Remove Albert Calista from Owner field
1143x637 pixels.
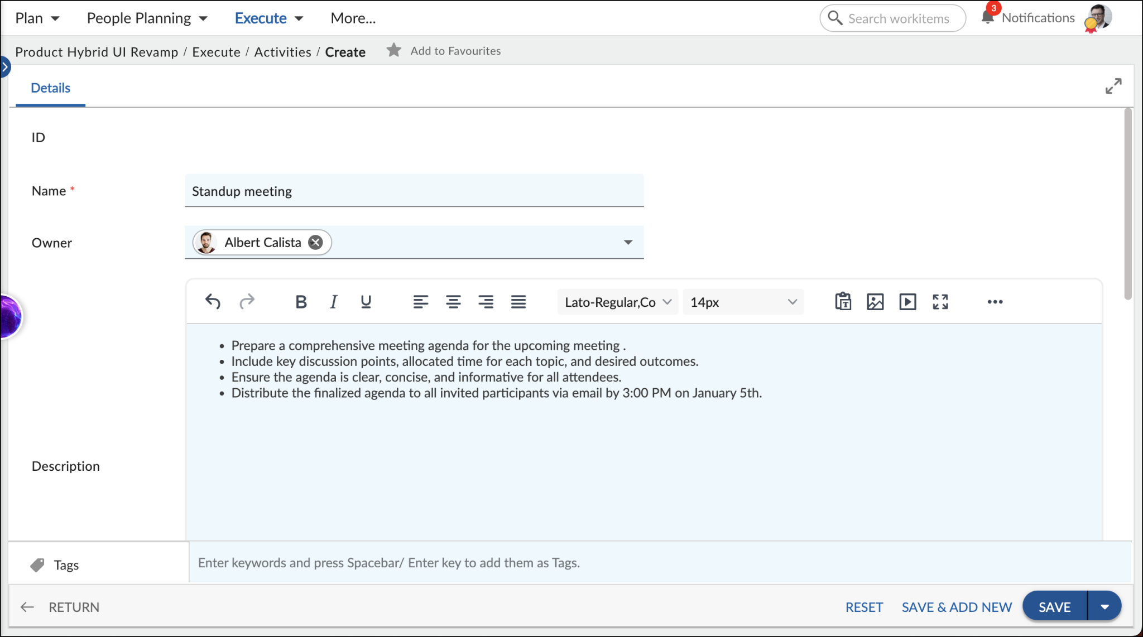(x=315, y=242)
